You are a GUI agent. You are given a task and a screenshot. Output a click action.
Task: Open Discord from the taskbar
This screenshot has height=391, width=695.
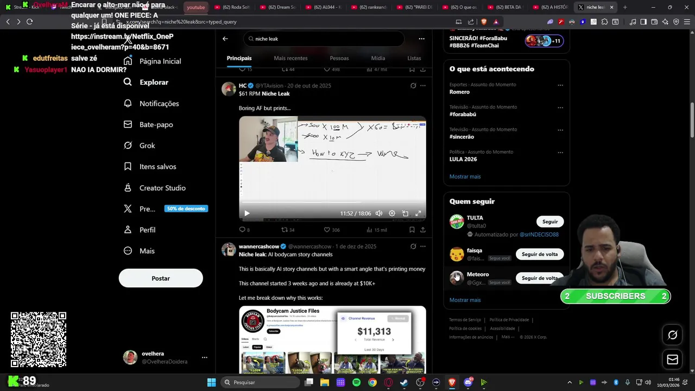pos(468,382)
